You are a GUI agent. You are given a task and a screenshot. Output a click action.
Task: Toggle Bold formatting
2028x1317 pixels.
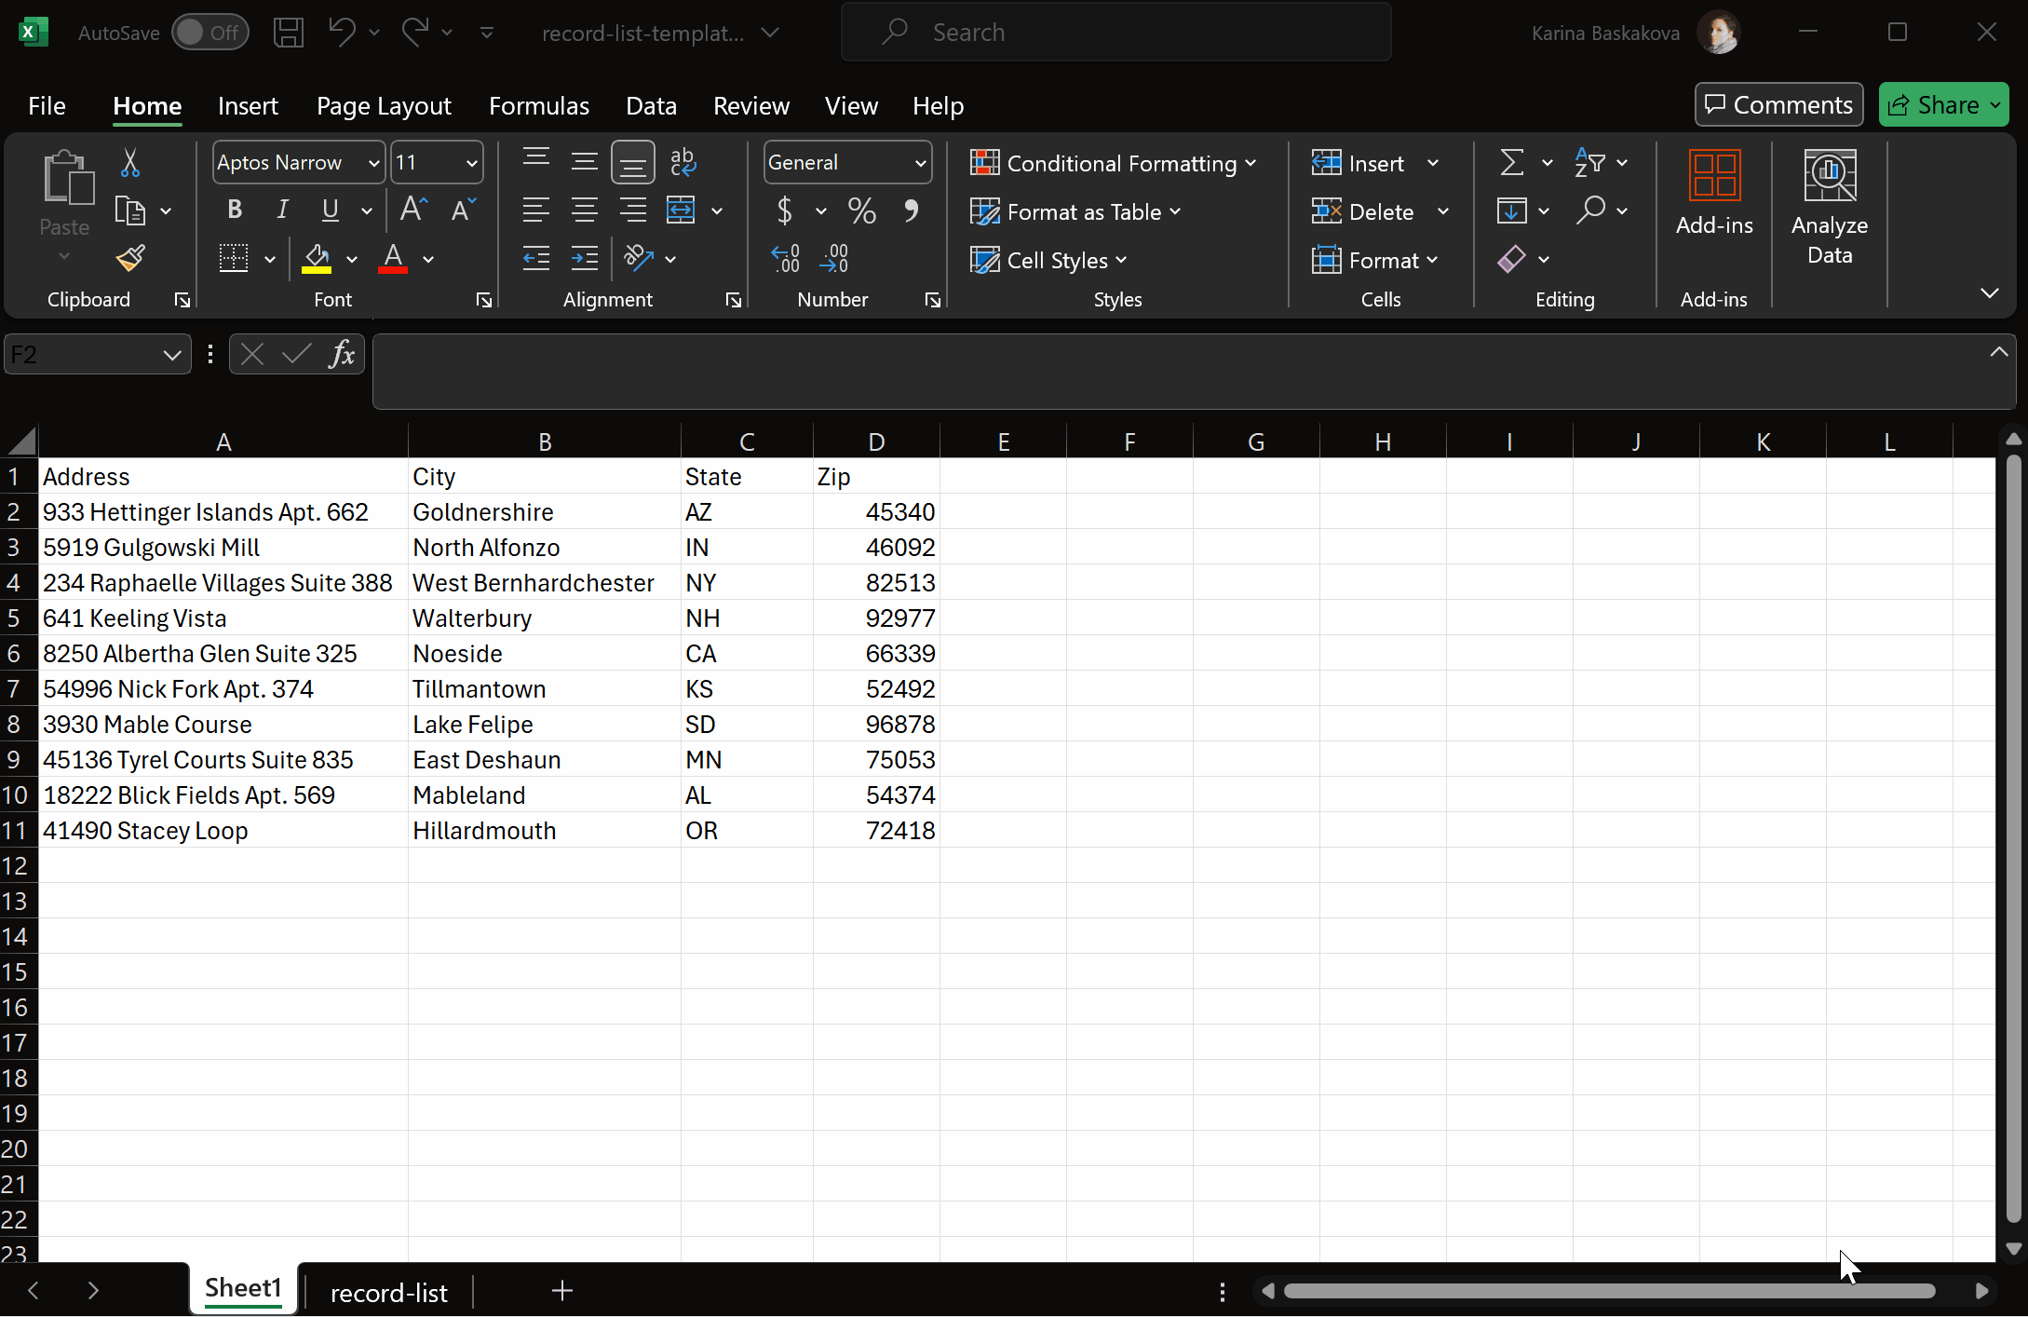pyautogui.click(x=235, y=210)
